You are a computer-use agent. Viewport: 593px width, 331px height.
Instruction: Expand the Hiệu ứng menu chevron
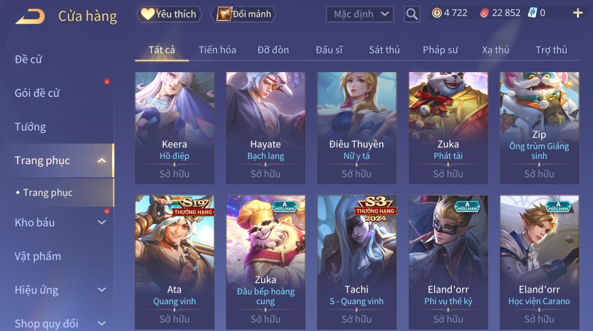[102, 290]
